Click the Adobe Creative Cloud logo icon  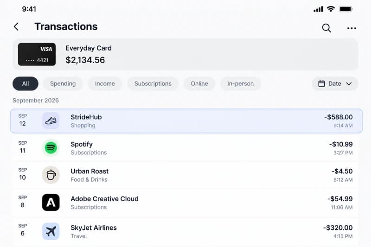coord(51,203)
